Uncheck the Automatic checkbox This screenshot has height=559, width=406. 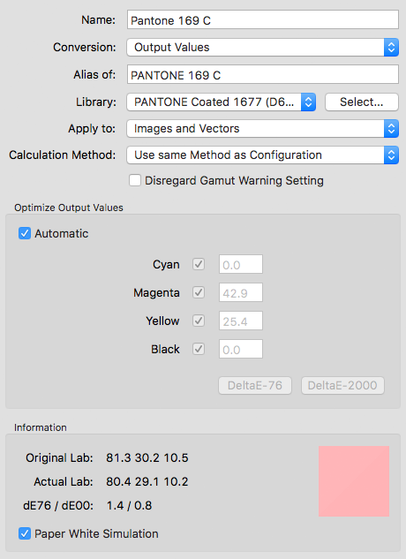coord(25,233)
